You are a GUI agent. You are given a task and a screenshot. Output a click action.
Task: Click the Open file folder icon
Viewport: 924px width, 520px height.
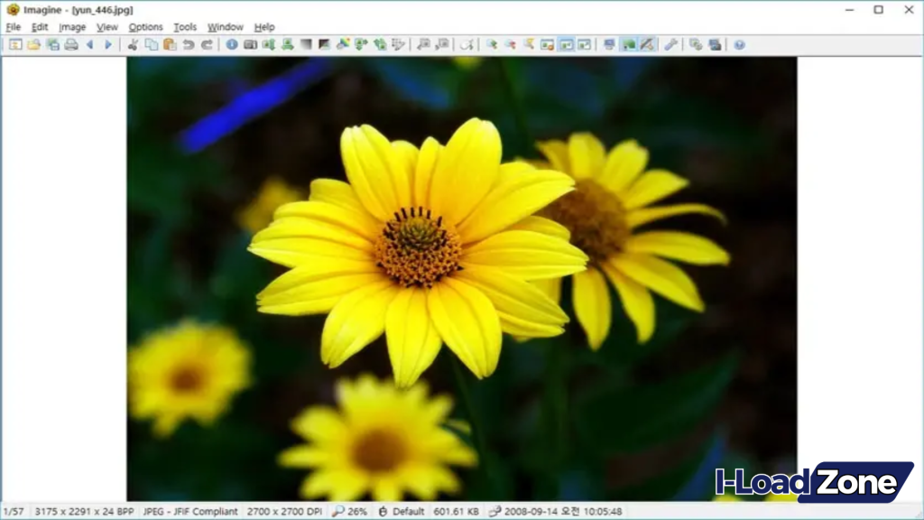pyautogui.click(x=34, y=44)
